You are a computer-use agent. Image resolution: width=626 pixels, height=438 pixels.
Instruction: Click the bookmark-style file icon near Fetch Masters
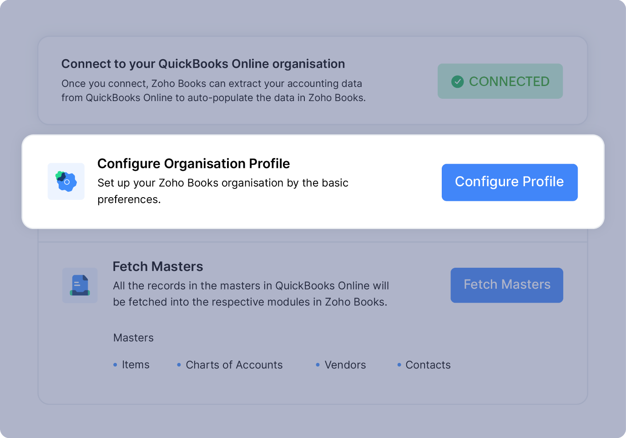(80, 285)
